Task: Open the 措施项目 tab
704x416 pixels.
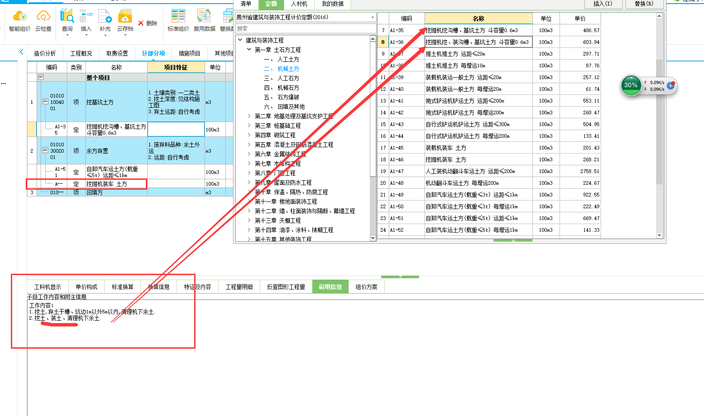Action: tap(189, 53)
